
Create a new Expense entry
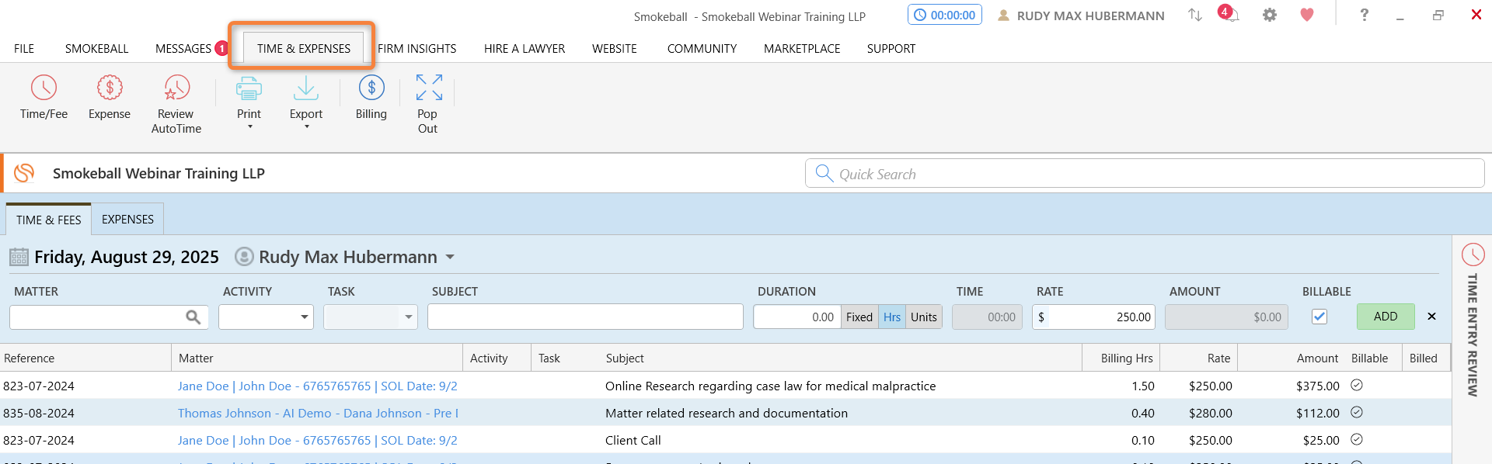[110, 99]
